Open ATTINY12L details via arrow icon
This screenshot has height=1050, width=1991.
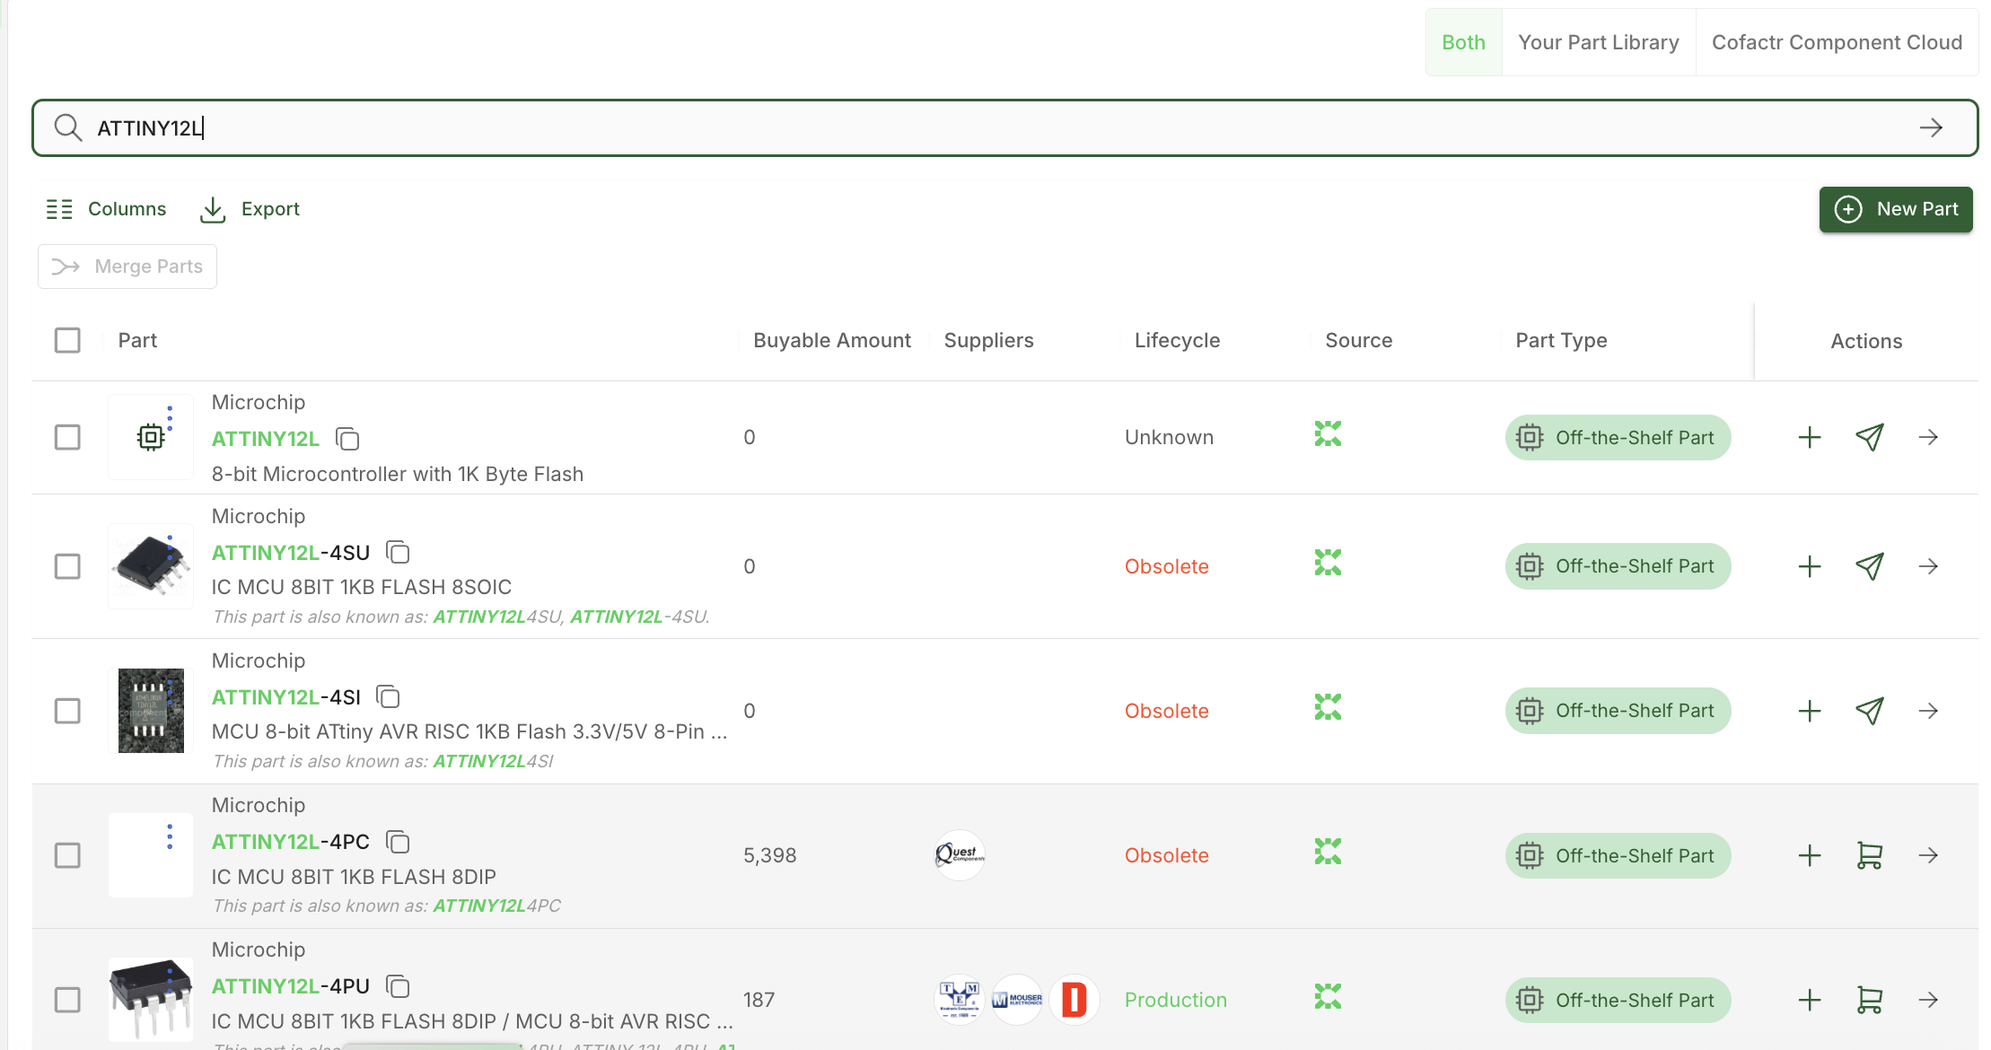pos(1928,437)
